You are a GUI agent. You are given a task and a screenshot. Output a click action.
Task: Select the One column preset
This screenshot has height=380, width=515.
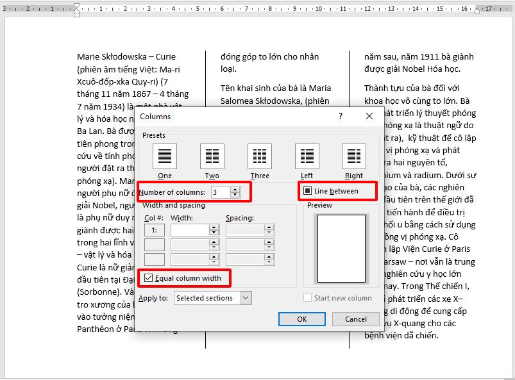[164, 157]
